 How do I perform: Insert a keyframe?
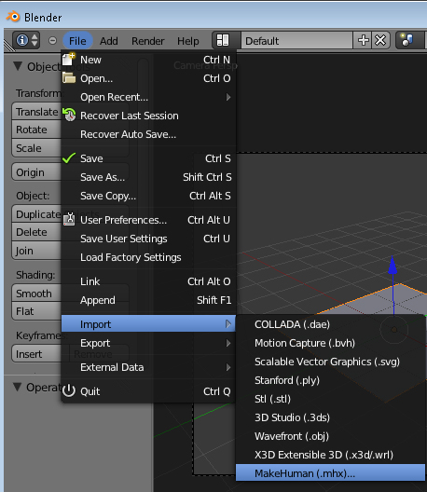(x=36, y=354)
